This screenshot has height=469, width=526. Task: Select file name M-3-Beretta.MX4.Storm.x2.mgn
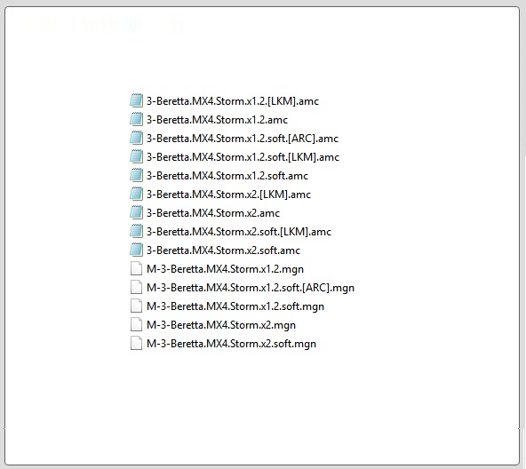tap(221, 325)
